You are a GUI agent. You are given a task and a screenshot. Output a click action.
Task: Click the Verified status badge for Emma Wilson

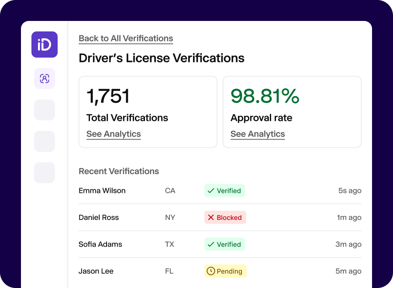point(224,191)
